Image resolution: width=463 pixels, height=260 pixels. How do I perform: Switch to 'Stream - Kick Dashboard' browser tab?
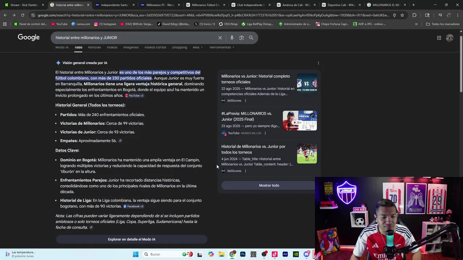(24, 5)
